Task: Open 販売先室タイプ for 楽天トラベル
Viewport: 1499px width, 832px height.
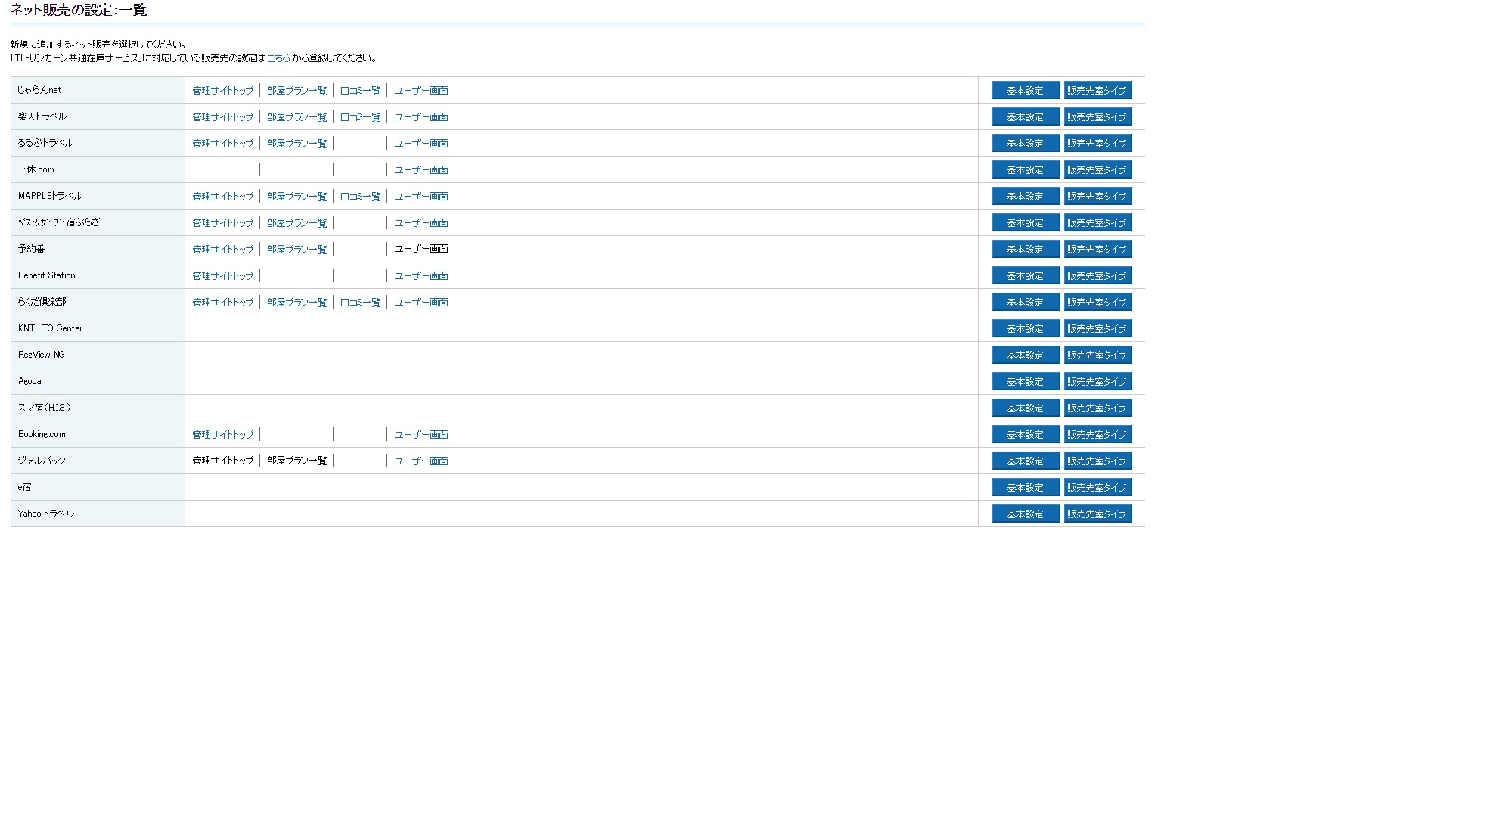Action: coord(1097,116)
